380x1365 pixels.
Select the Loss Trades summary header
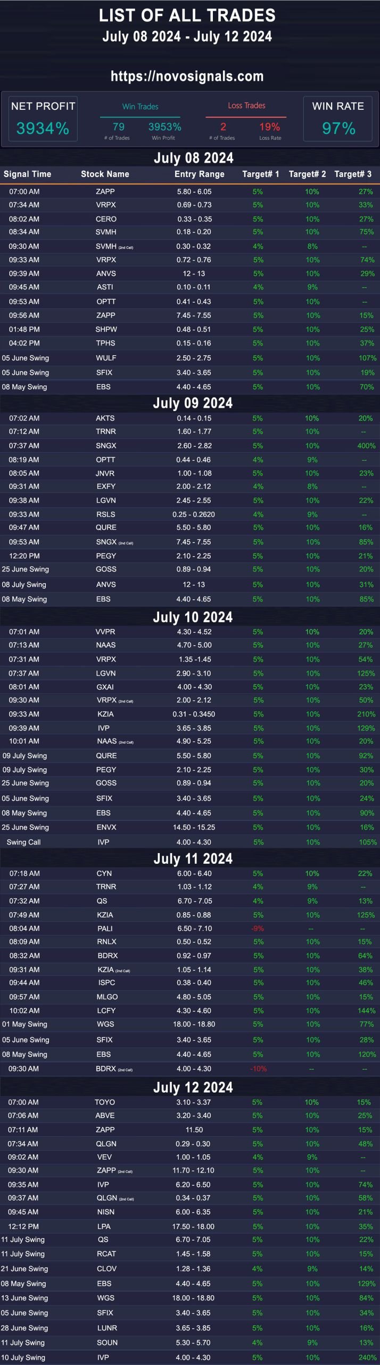click(246, 106)
